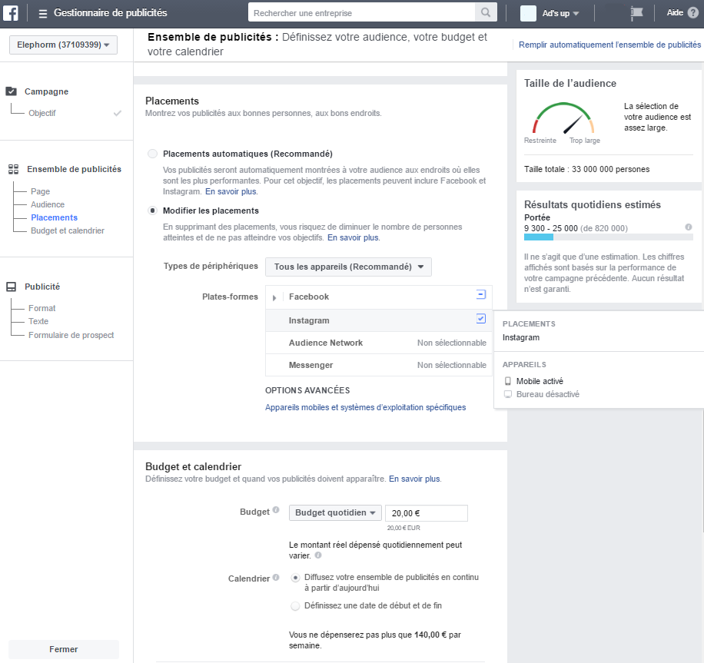Screen dimensions: 704x663
Task: Click the Publicité section icon
Action: pyautogui.click(x=12, y=287)
